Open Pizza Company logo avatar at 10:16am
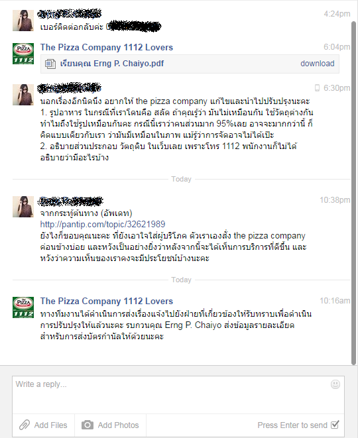 (x=23, y=307)
